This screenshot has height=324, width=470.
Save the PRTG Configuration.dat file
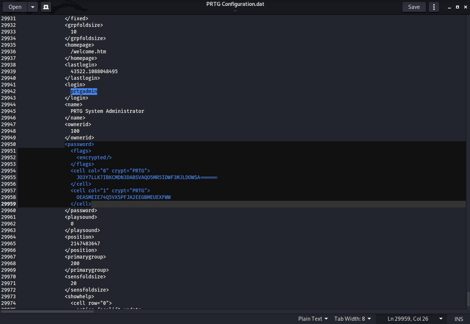[414, 7]
